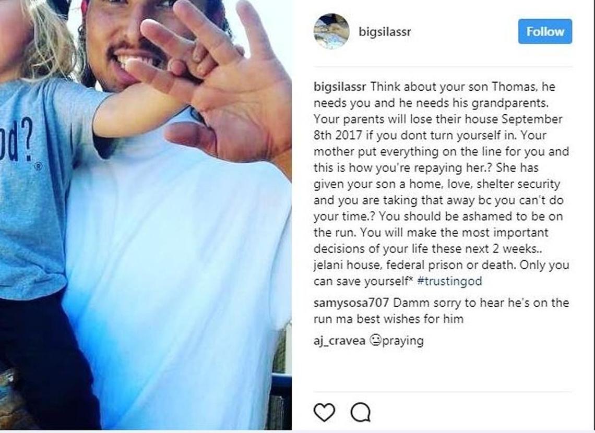Screen dimensions: 595x433
Task: Click the waving hand in photo
Action: pyautogui.click(x=220, y=83)
